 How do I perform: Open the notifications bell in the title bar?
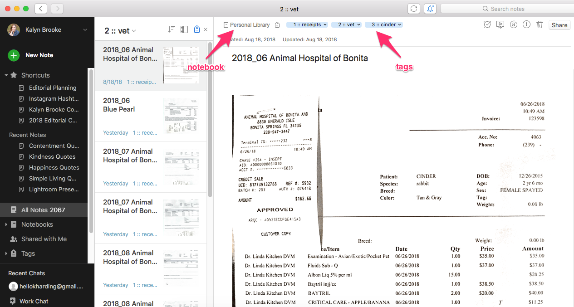click(x=429, y=9)
